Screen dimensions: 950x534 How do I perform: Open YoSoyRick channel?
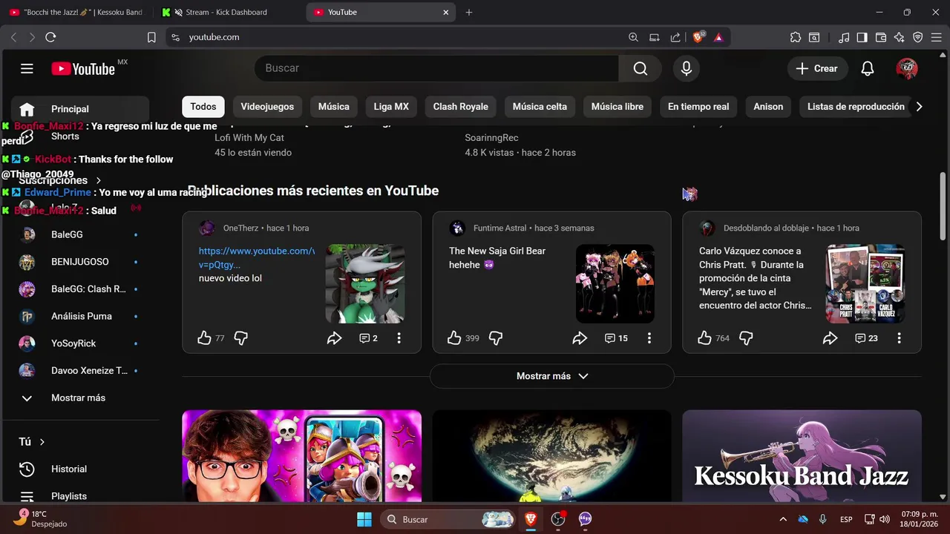click(80, 343)
